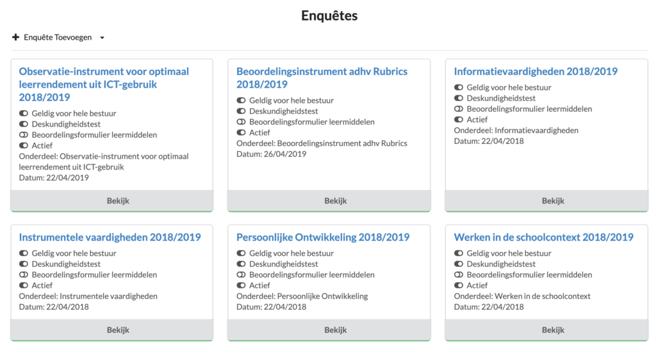656x348 pixels.
Task: Toggle Actief on Persoonlijke Ontwikkeling card
Action: [x=241, y=285]
